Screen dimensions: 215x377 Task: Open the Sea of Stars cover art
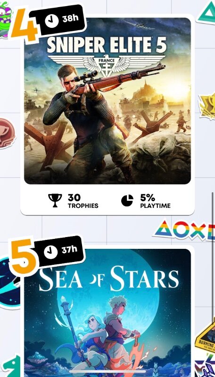click(107, 312)
